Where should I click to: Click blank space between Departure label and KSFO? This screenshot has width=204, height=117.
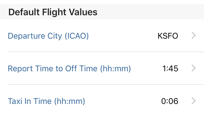click(123, 36)
